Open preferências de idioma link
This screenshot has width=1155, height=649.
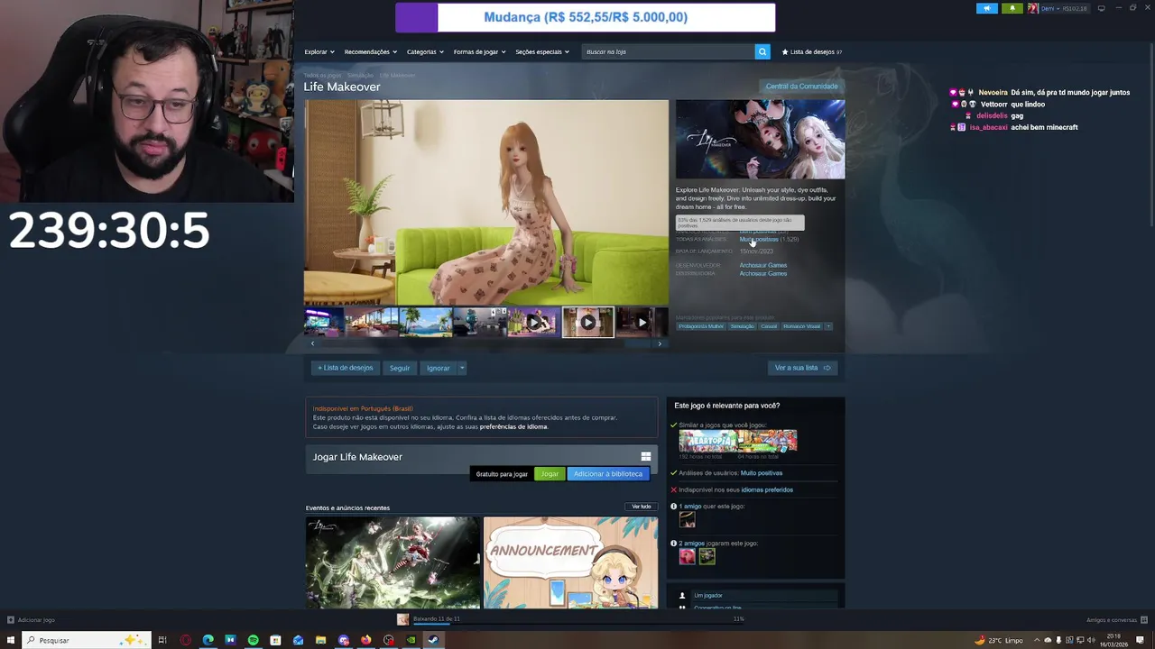click(x=513, y=426)
